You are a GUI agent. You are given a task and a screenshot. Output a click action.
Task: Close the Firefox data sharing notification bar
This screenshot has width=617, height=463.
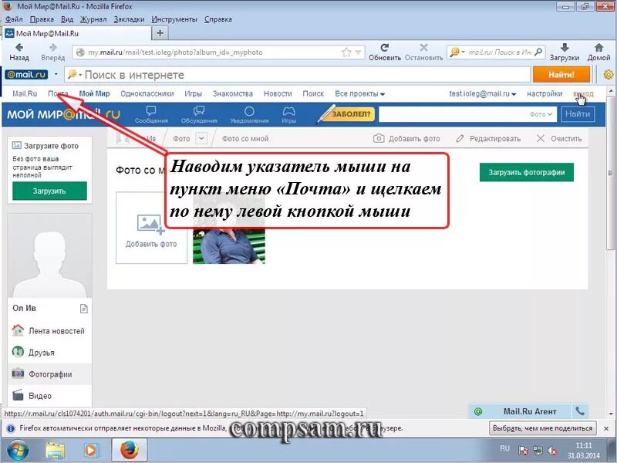pyautogui.click(x=606, y=428)
